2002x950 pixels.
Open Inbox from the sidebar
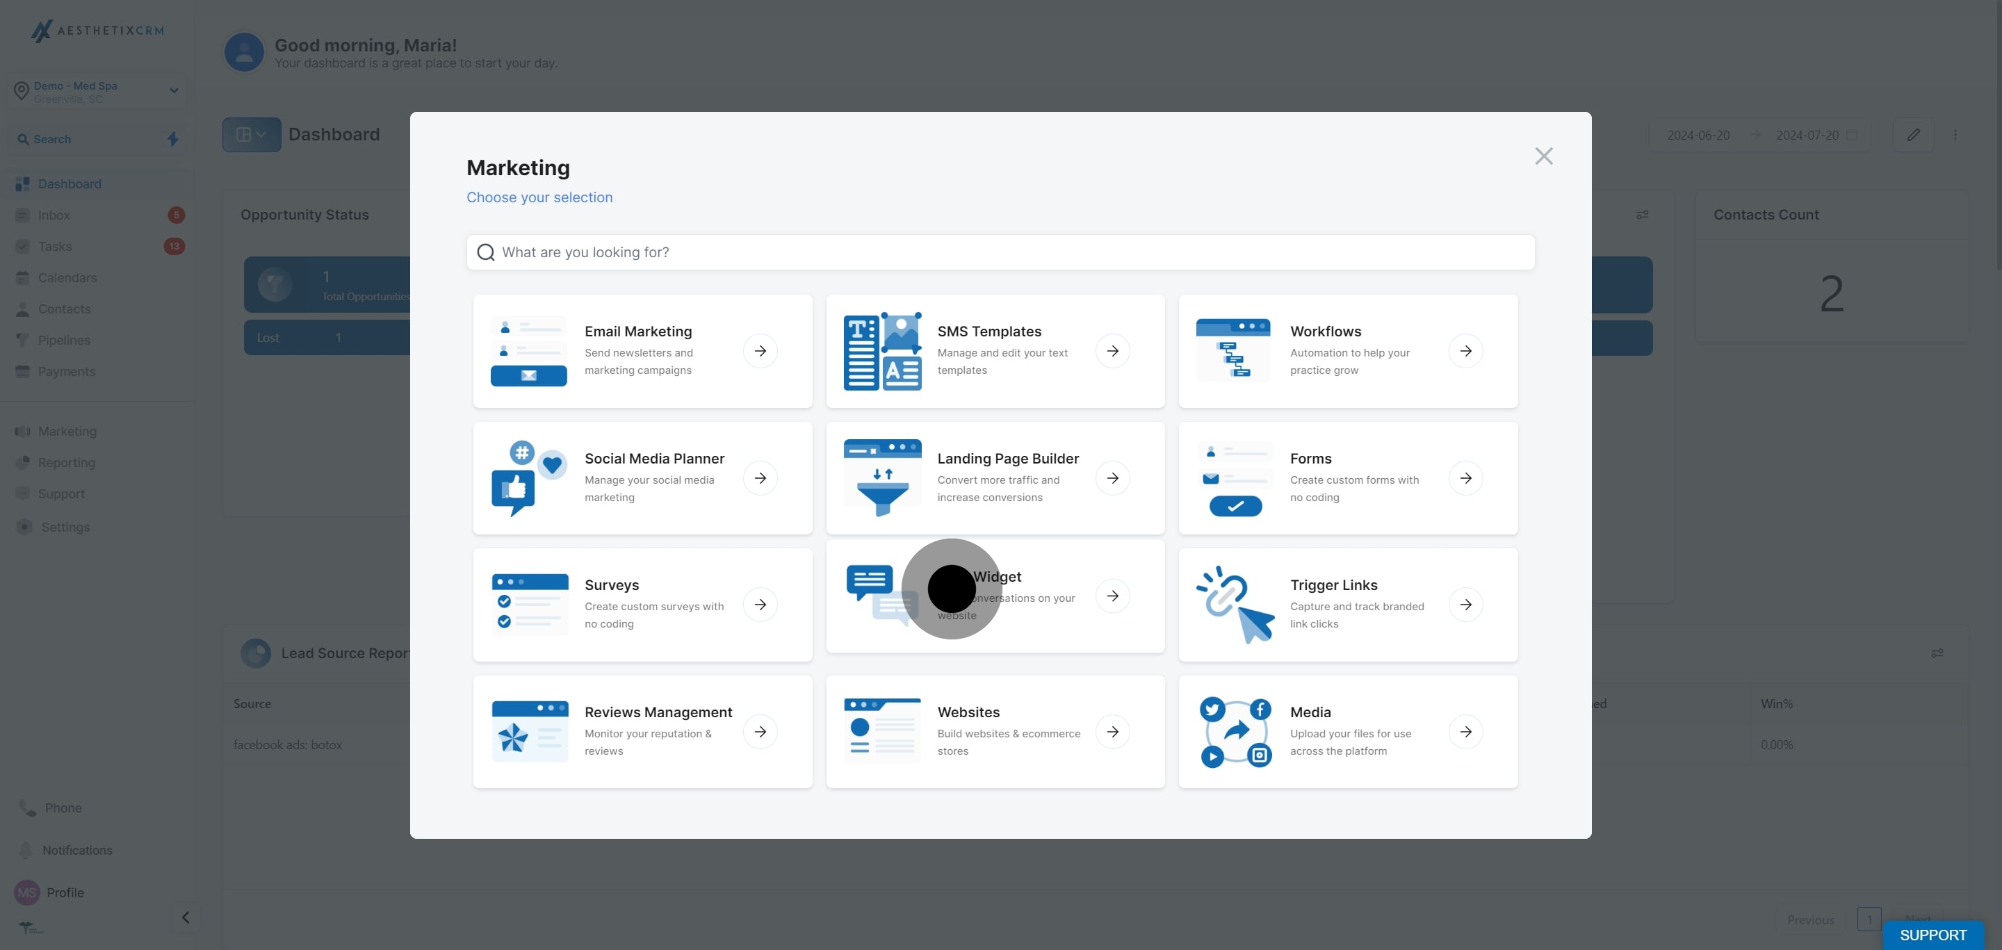pyautogui.click(x=54, y=215)
